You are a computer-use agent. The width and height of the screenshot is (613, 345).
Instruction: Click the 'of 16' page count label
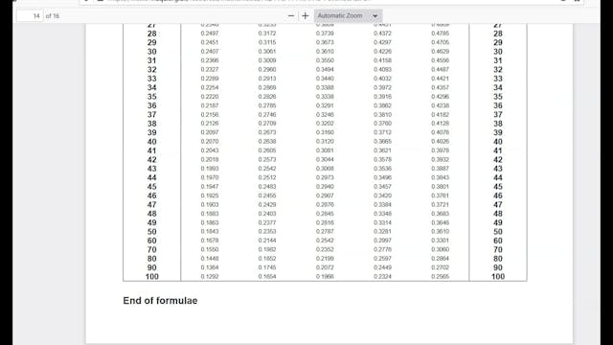click(53, 16)
